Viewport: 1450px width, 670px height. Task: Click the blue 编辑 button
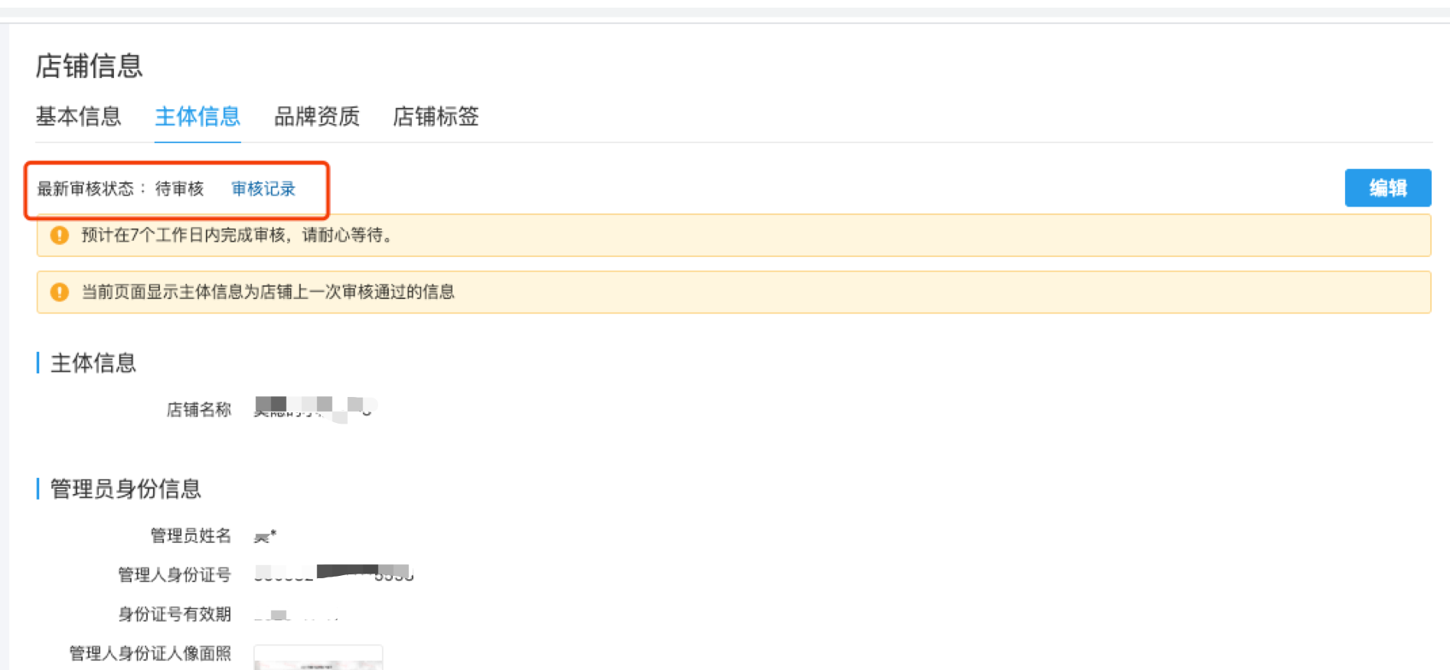tap(1387, 187)
